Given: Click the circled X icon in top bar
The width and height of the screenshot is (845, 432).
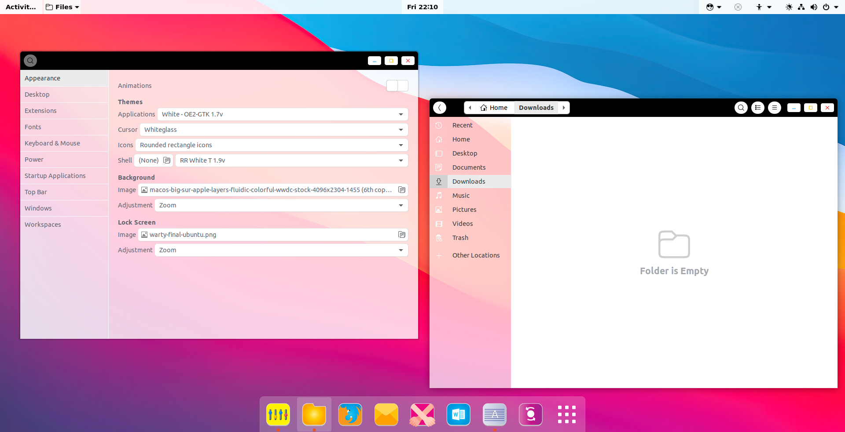Looking at the screenshot, I should [738, 7].
